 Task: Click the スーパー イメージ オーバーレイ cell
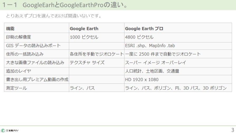(156, 63)
